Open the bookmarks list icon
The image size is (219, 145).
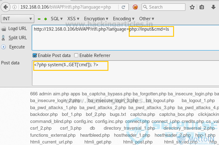(202, 7)
